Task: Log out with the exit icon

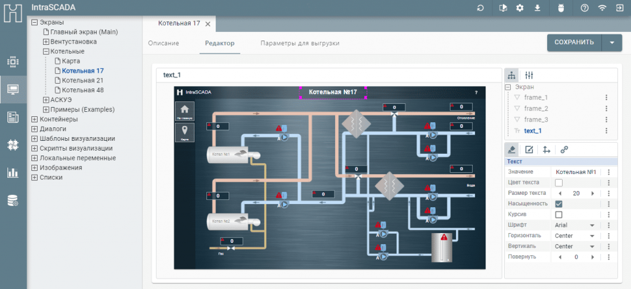Action: click(x=619, y=8)
